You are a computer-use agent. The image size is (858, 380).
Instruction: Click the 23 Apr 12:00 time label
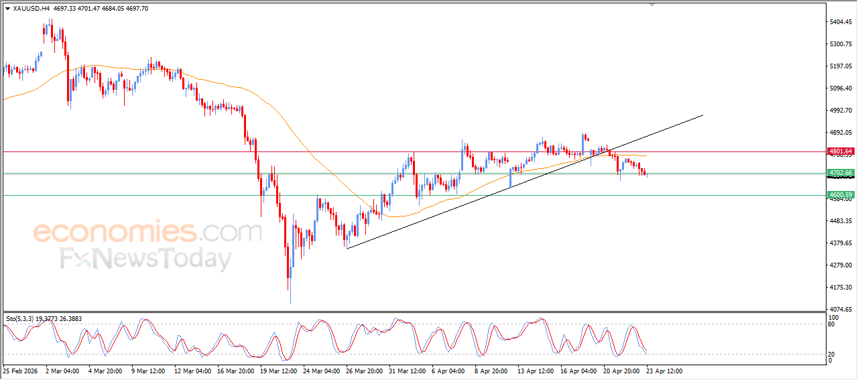[664, 370]
